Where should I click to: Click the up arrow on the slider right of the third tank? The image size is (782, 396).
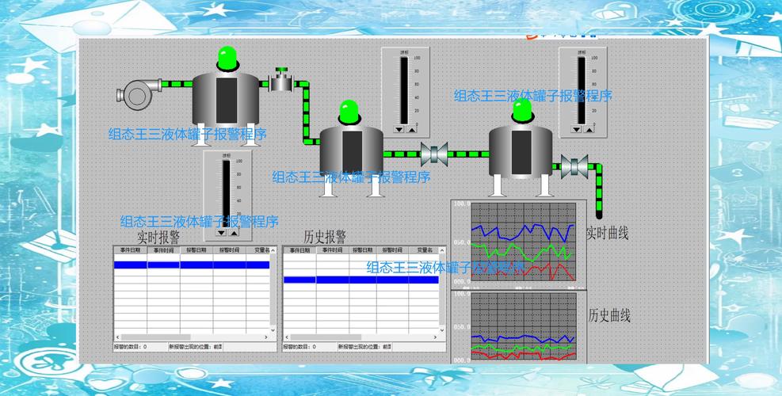click(589, 129)
